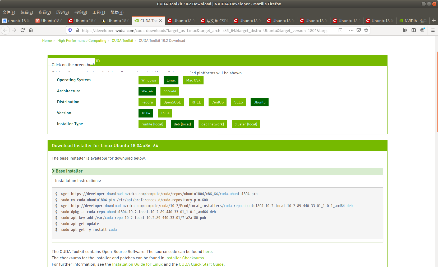Open page actions three-dot menu
The image size is (438, 267).
coord(351,30)
